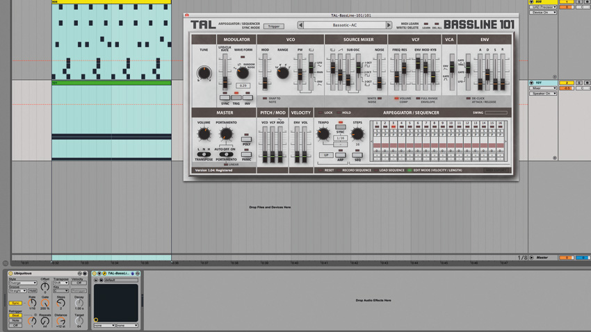Image resolution: width=591 pixels, height=332 pixels.
Task: Adjust the Ubiquitous Offset knob
Action: tap(45, 288)
